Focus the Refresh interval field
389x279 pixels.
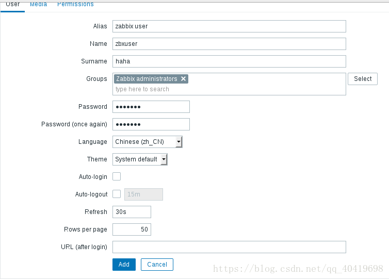point(132,212)
